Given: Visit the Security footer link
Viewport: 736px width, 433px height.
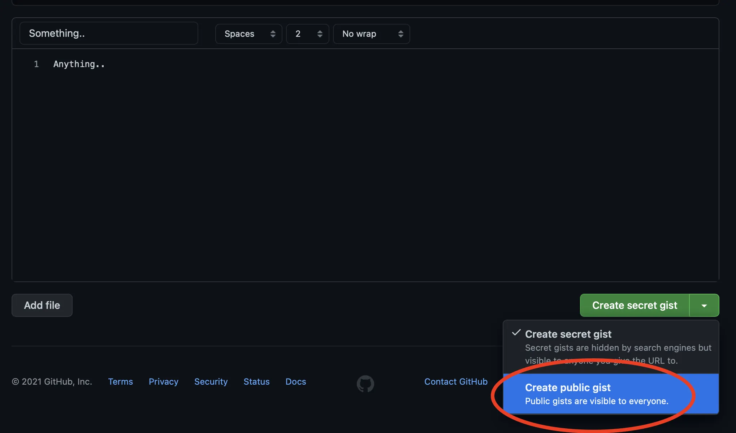Looking at the screenshot, I should 211,381.
